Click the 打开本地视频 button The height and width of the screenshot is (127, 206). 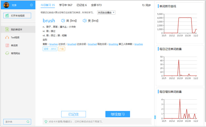point(17,15)
